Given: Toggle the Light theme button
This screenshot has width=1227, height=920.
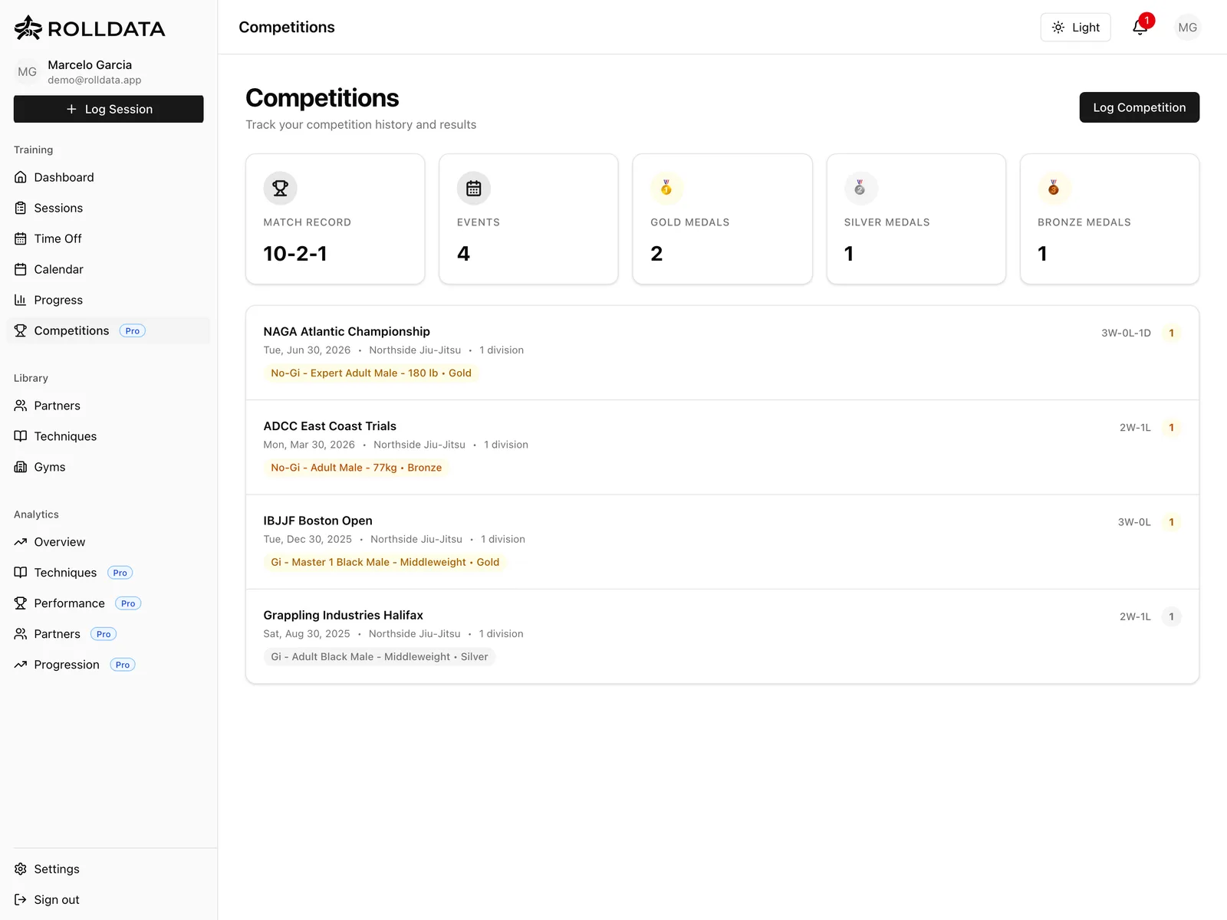Looking at the screenshot, I should pyautogui.click(x=1075, y=28).
